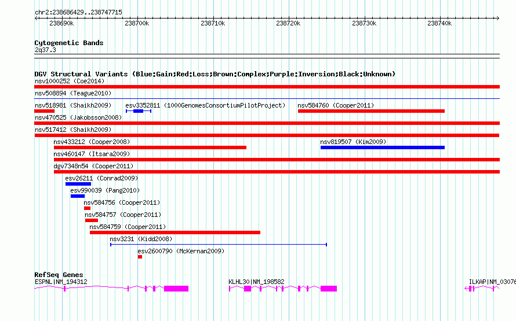516x321 pixels.
Task: Select the nsv584756 (Cooper2011) small red bar
Action: click(x=87, y=208)
